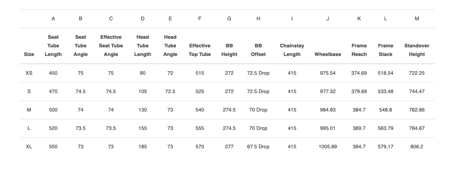Select the 67.5 Drop cell

(258, 147)
